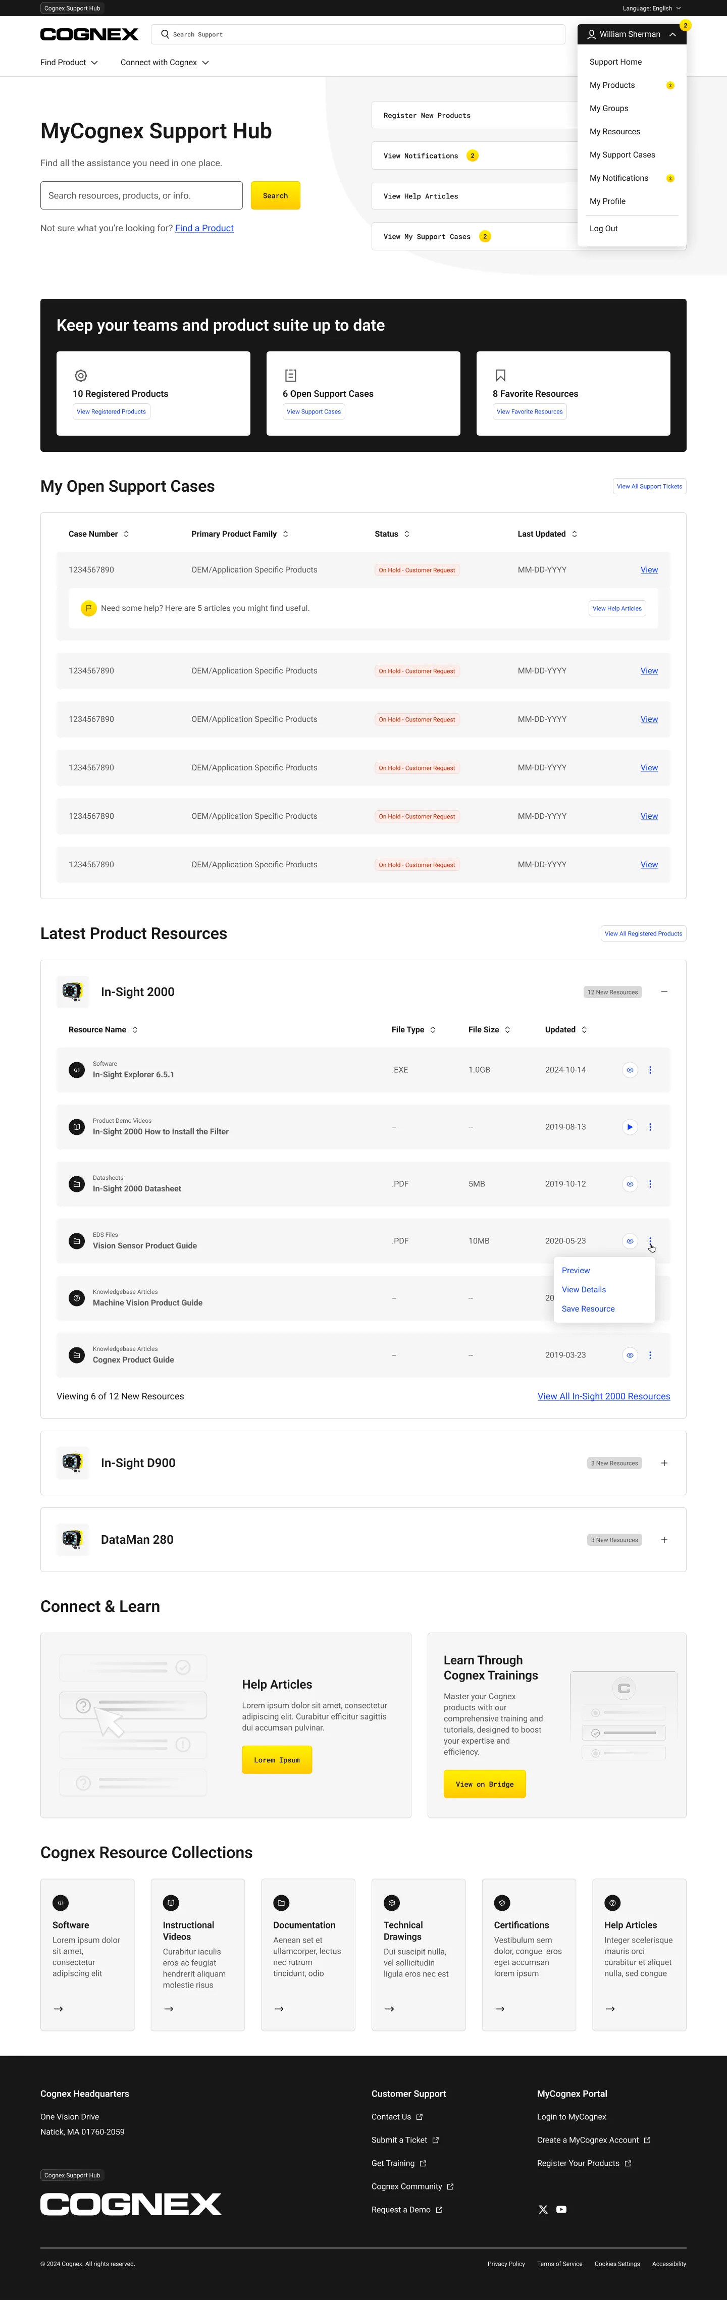The image size is (727, 2300).
Task: Preview the In-Sight 2000 Datasheet eye icon
Action: pos(630,1184)
